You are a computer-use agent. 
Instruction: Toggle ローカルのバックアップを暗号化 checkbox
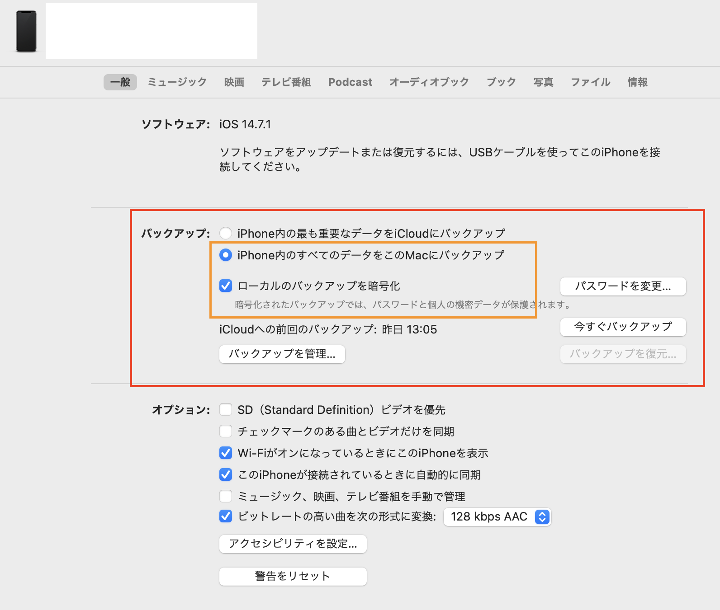226,286
